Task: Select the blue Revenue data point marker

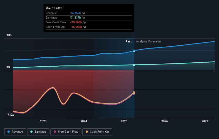Action: 134,51
